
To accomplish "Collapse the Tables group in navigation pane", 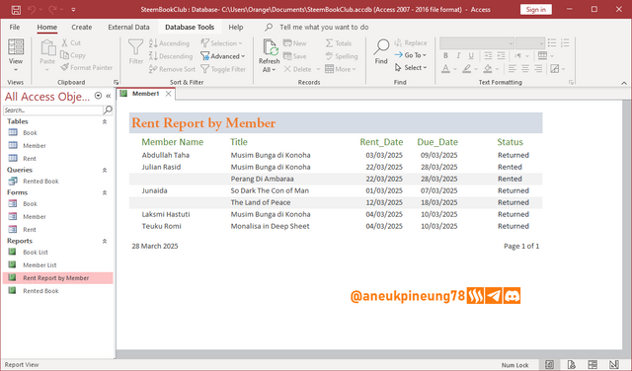I will (105, 121).
